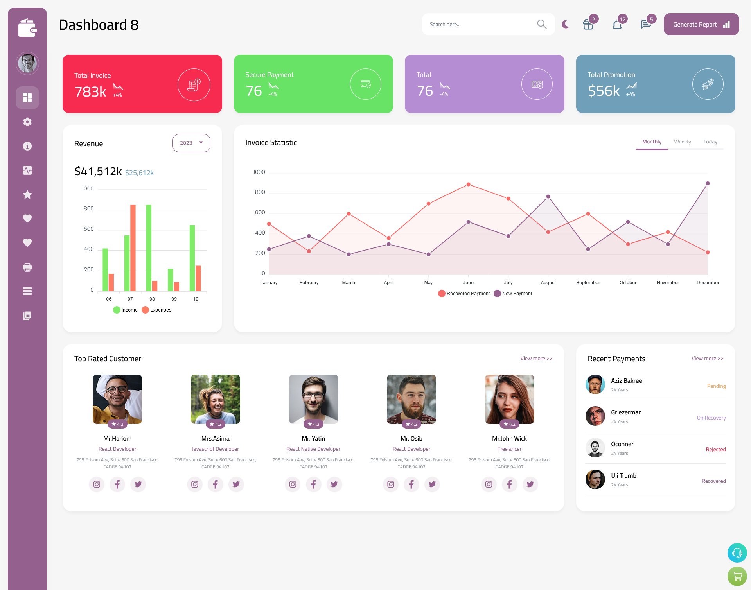Viewport: 751px width, 590px height.
Task: Expand the 2023 year dropdown in Revenue
Action: (191, 143)
